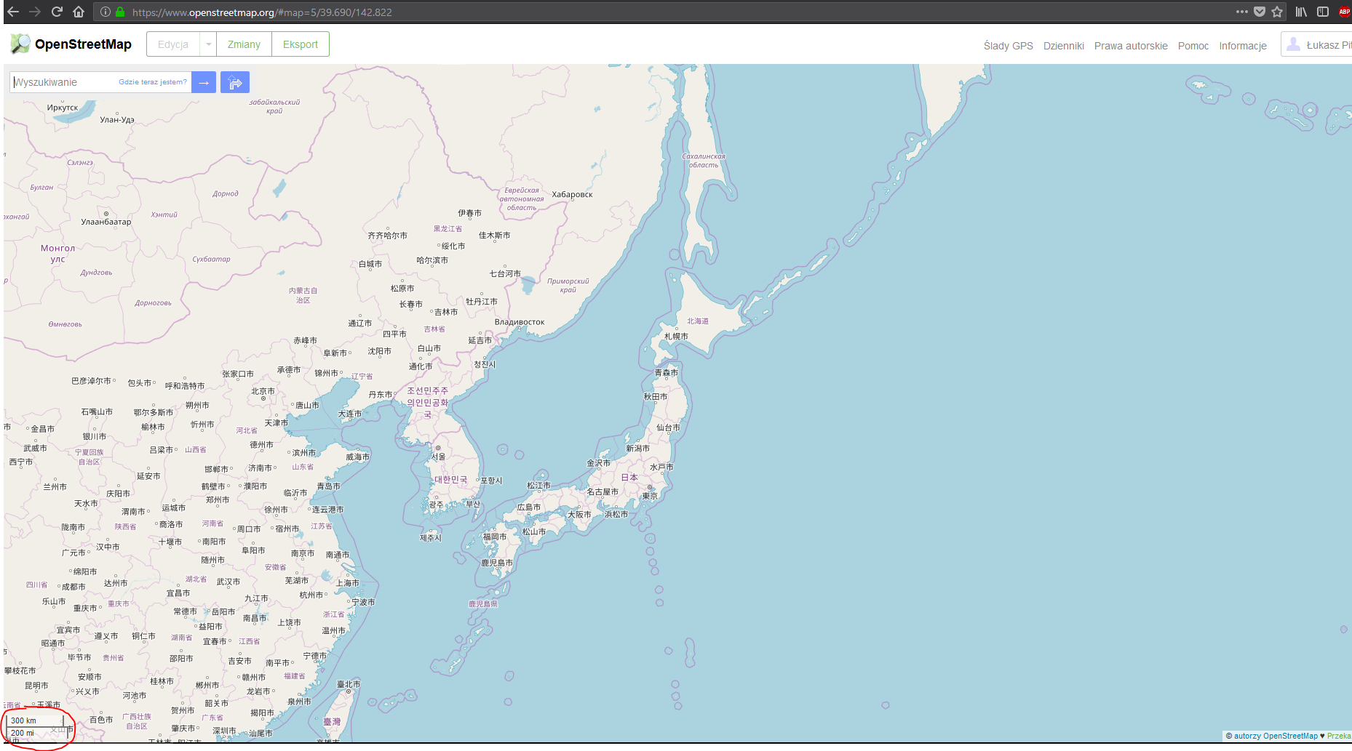Go to homepage using the home icon
The image size is (1352, 751).
pos(79,11)
